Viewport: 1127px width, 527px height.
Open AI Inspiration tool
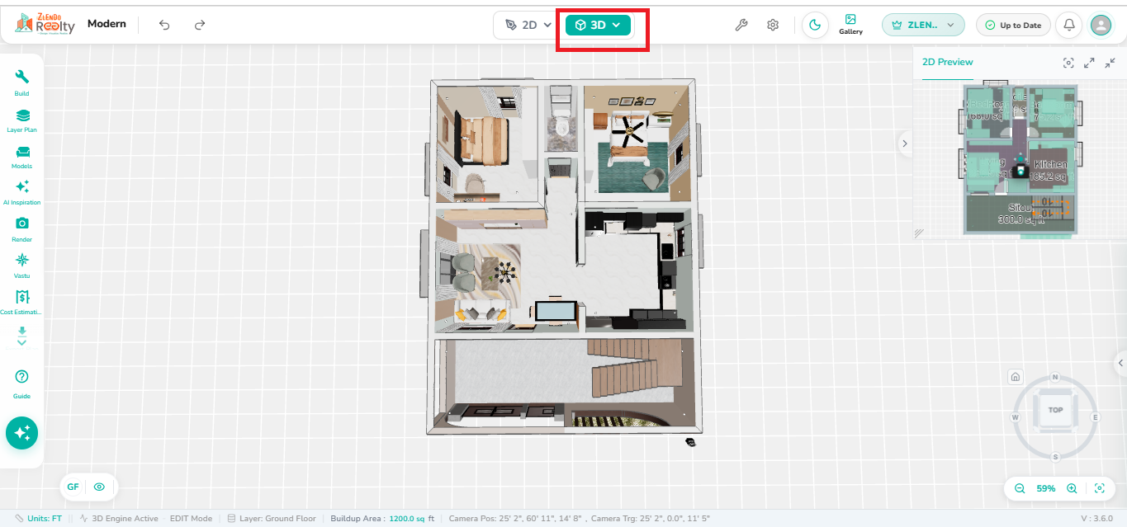pyautogui.click(x=22, y=192)
